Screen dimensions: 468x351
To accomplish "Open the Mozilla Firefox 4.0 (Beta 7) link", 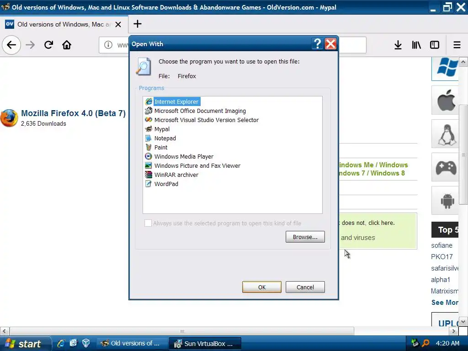I will tap(74, 113).
